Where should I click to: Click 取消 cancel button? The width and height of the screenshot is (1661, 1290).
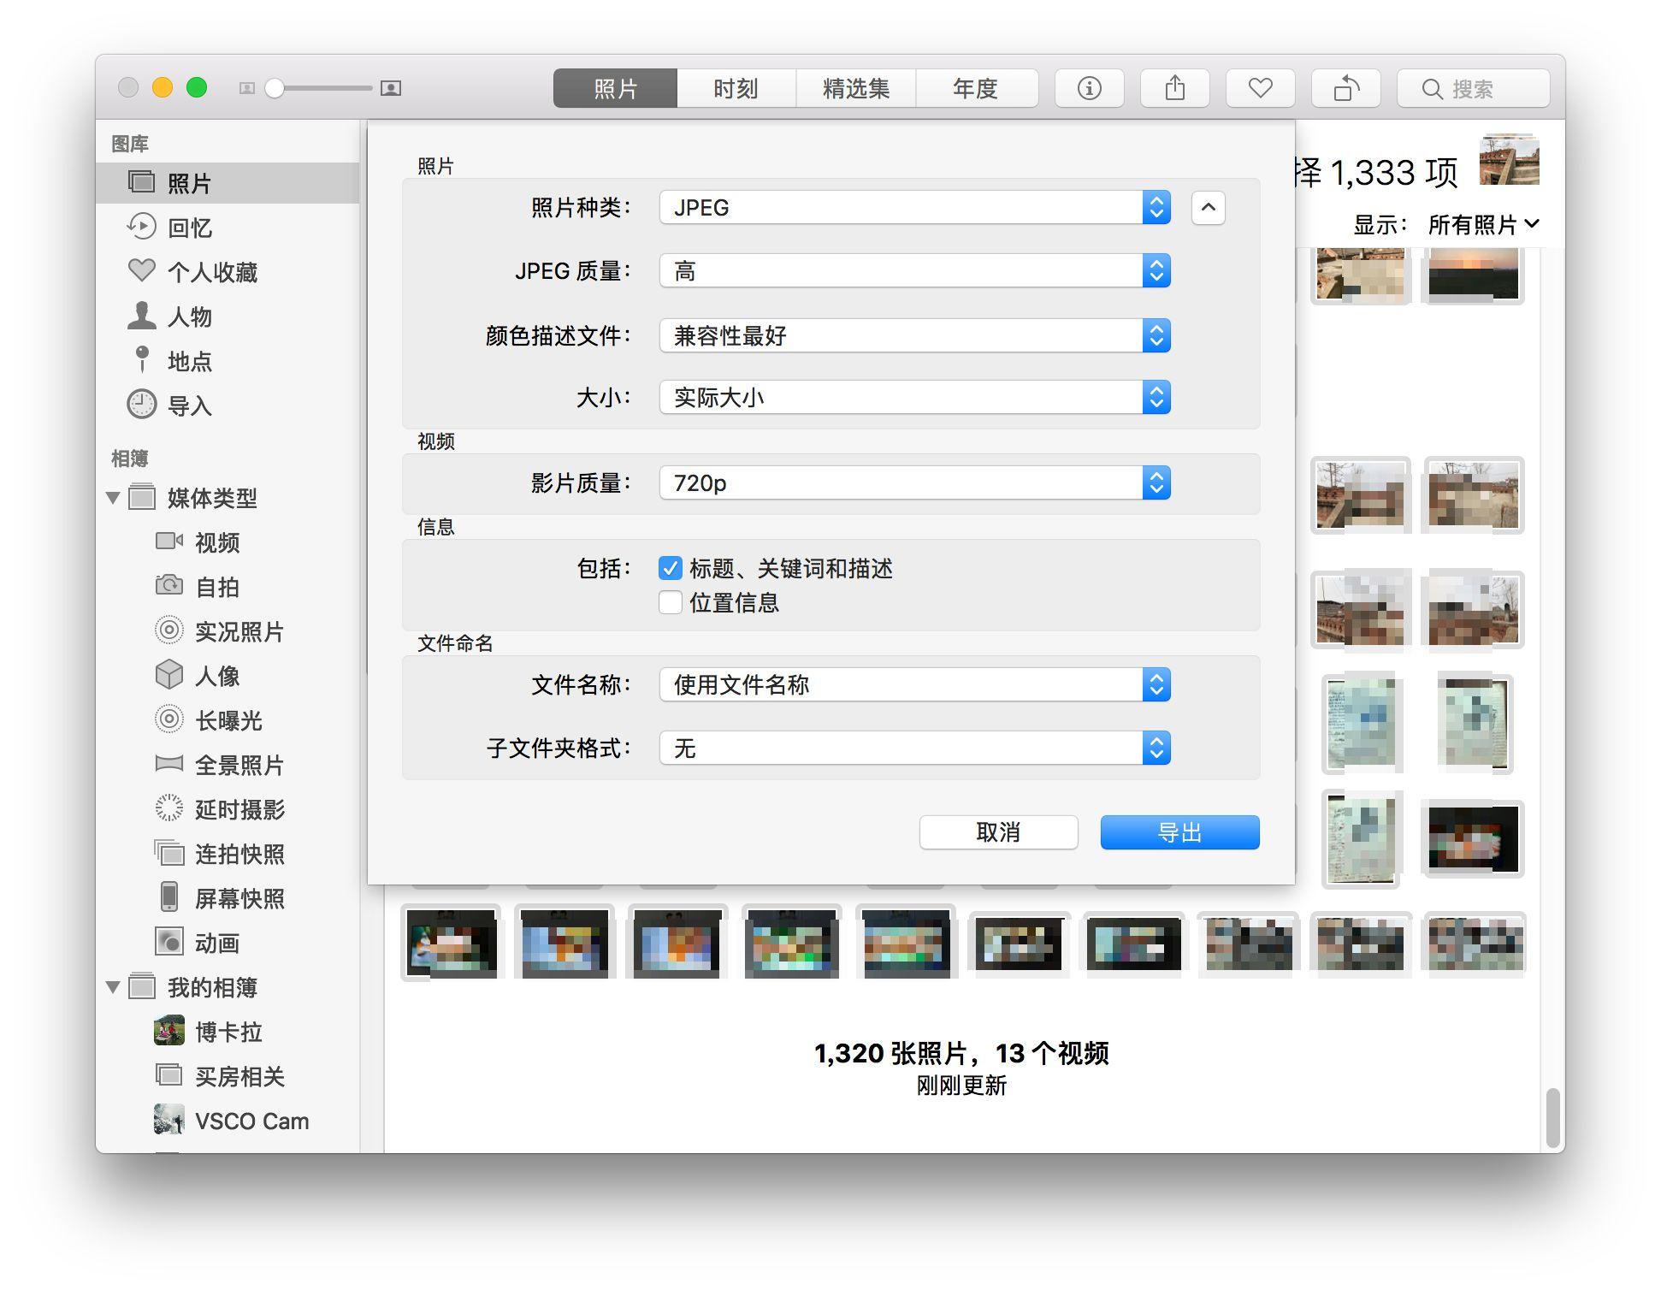click(x=998, y=832)
